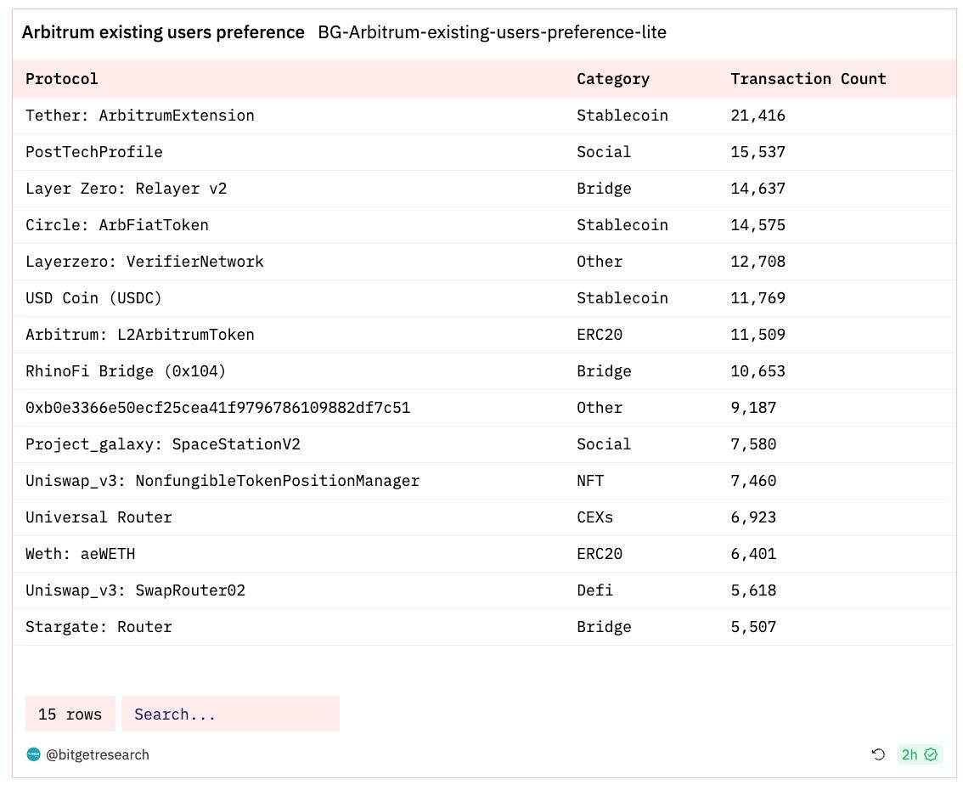Click the 7,460 transaction count value
The image size is (963, 785).
pos(753,481)
